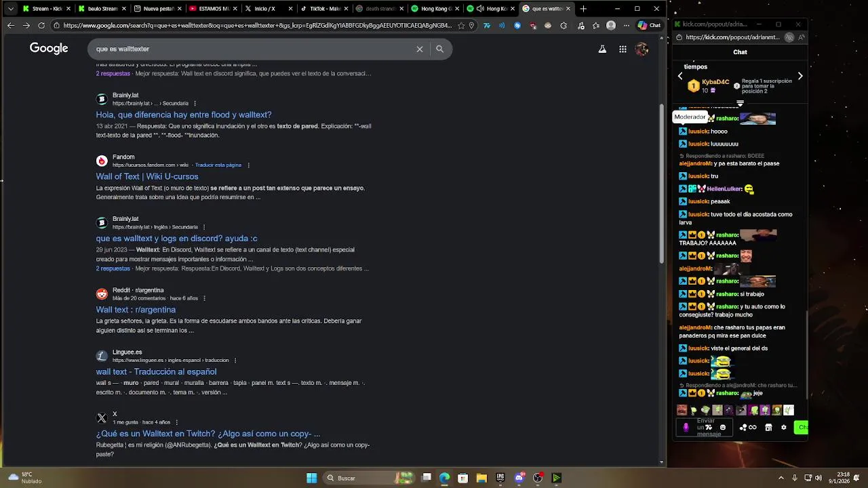Open Linguee wall text Traducción result
This screenshot has height=488, width=868.
(x=156, y=371)
